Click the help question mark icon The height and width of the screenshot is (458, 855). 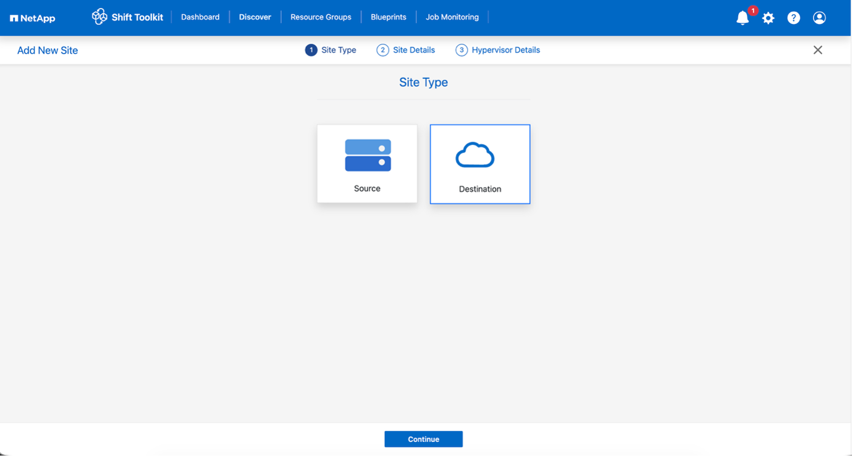click(x=793, y=18)
